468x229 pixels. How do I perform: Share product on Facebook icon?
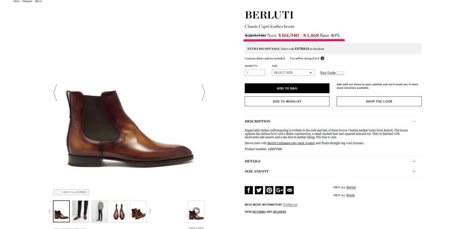click(249, 190)
